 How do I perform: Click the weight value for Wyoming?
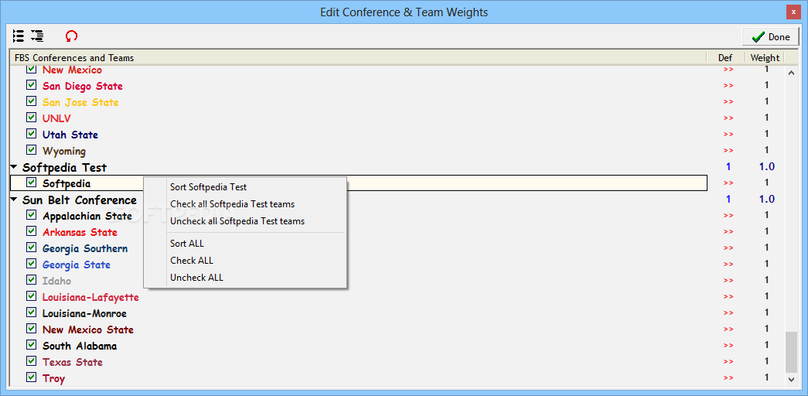tap(766, 150)
